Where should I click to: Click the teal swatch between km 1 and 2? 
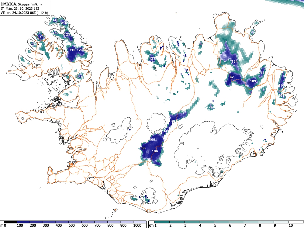tap(162, 222)
